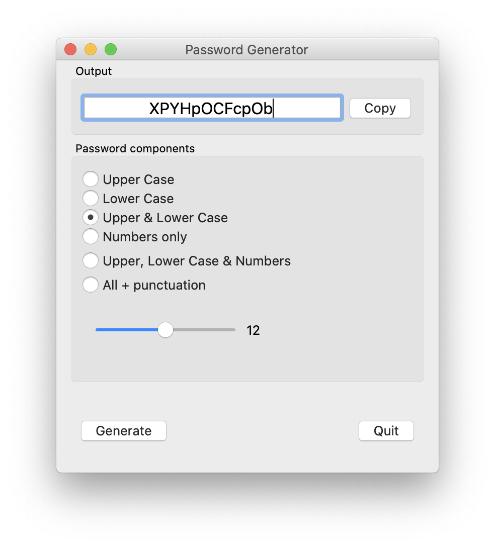Viewport: 495px width, 547px height.
Task: Click the length value 12 label
Action: (x=253, y=330)
